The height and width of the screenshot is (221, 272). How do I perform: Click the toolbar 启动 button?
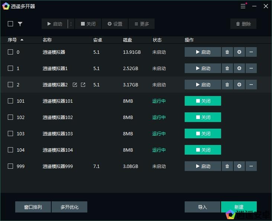(x=55, y=24)
